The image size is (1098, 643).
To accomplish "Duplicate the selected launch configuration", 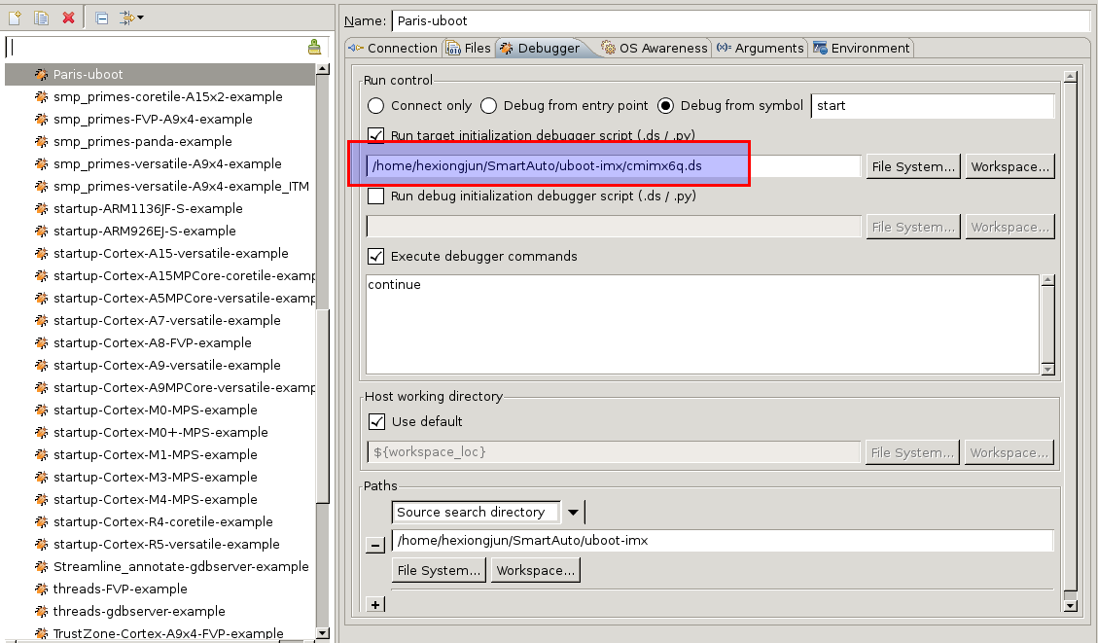I will (x=41, y=18).
